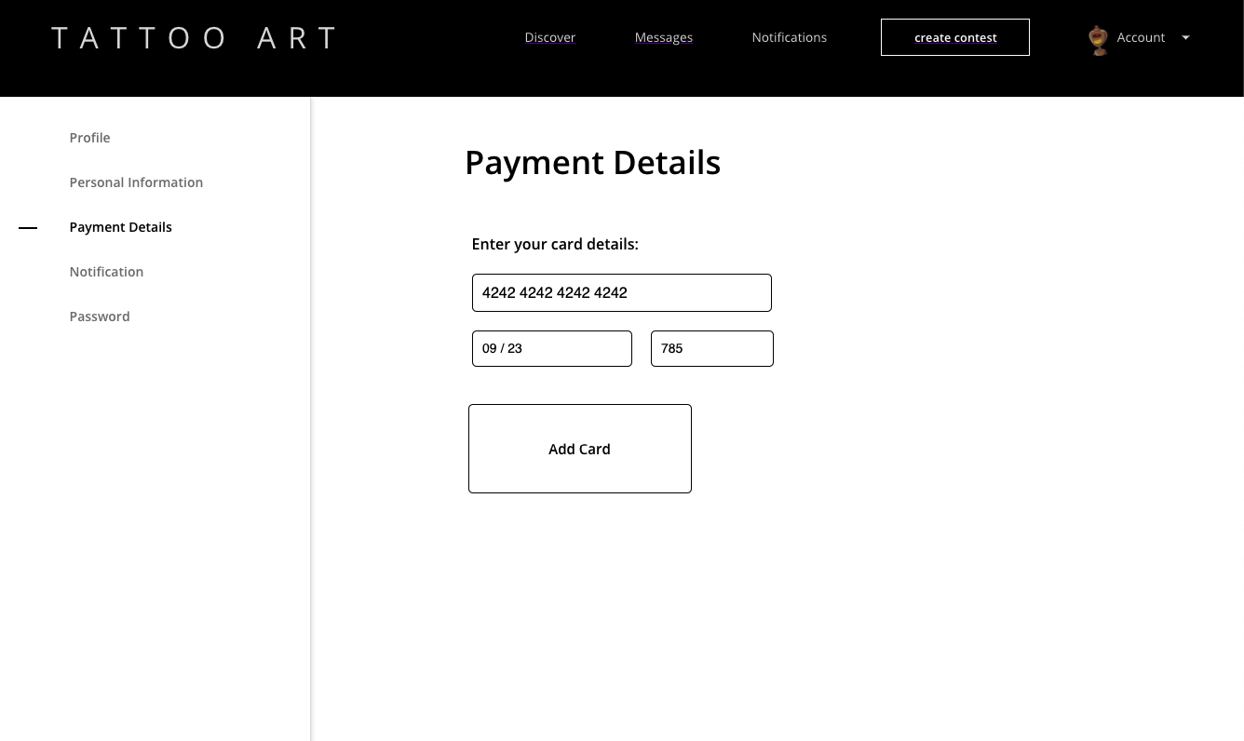Click the Account avatar icon

coord(1099,39)
